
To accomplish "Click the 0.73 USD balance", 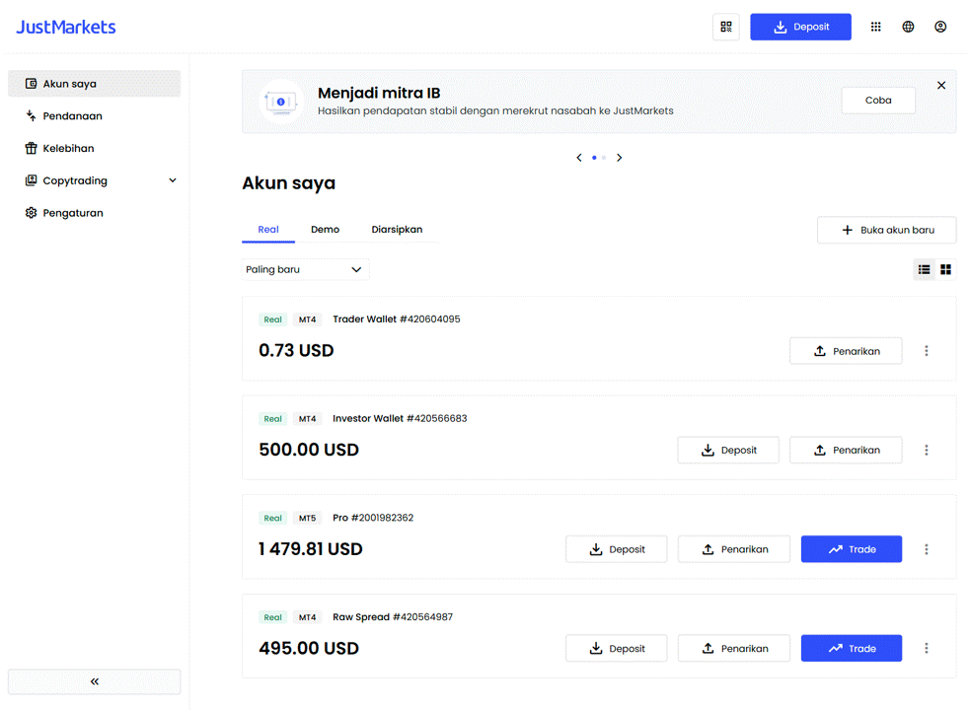I will point(296,351).
